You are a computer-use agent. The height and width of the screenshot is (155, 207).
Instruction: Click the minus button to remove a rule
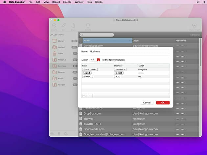point(90,96)
